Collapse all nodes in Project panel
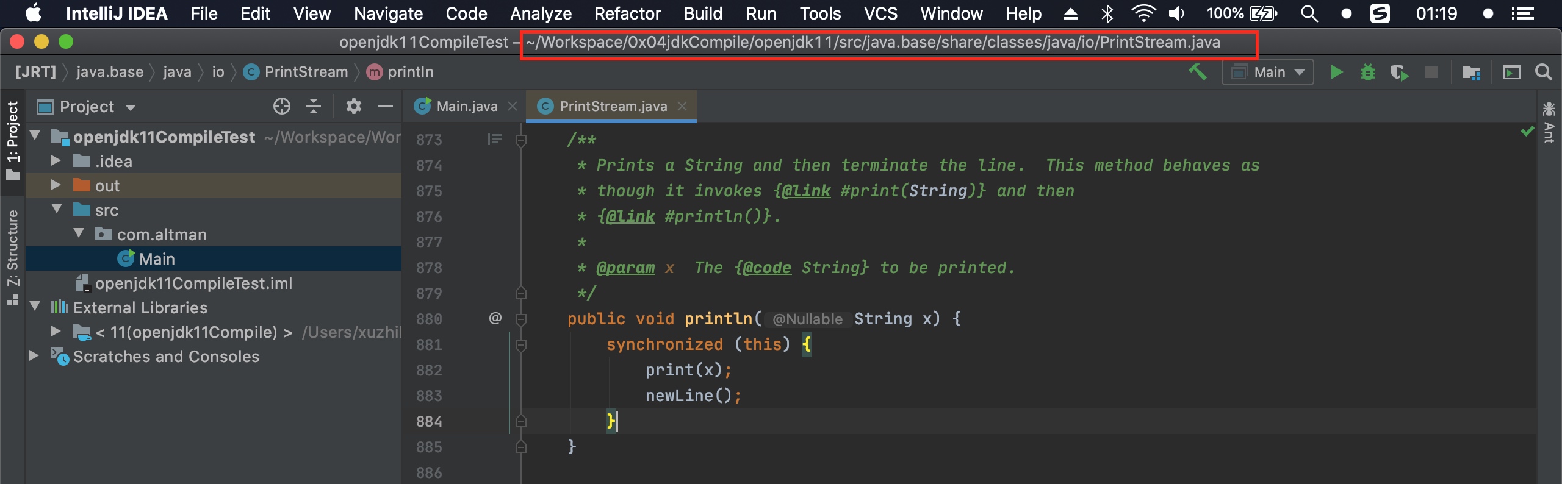Screen dimensions: 1562x484 (314, 106)
